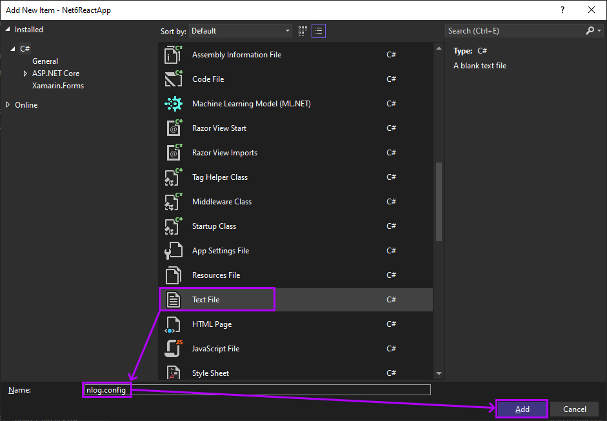This screenshot has height=421, width=607.
Task: Click the Name input field
Action: (x=257, y=389)
